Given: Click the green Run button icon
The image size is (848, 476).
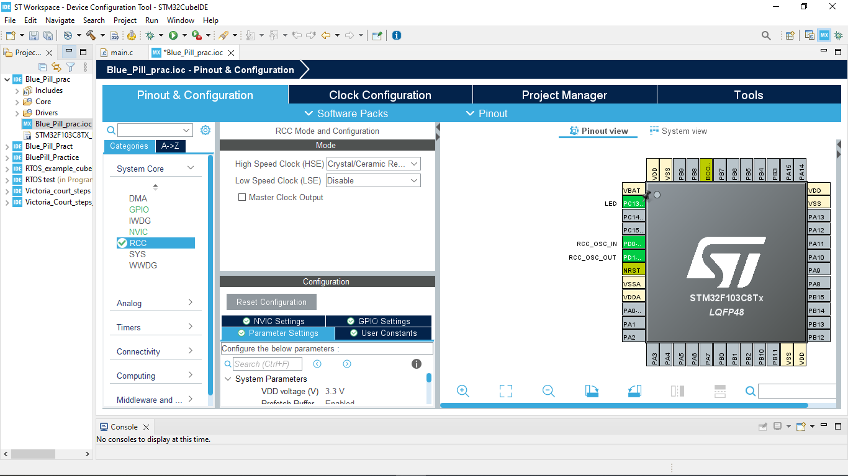Looking at the screenshot, I should pyautogui.click(x=173, y=35).
